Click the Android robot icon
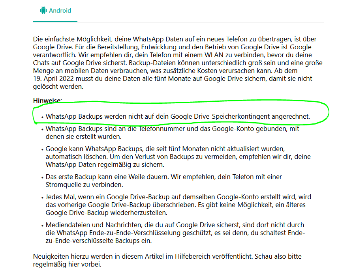This screenshot has width=355, height=278. (x=43, y=10)
